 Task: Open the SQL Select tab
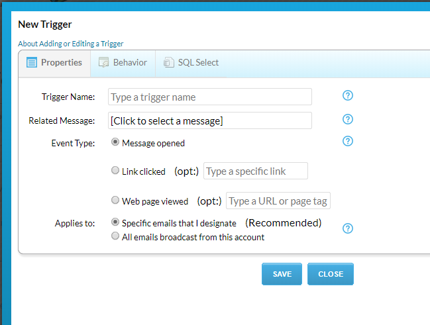coord(191,63)
